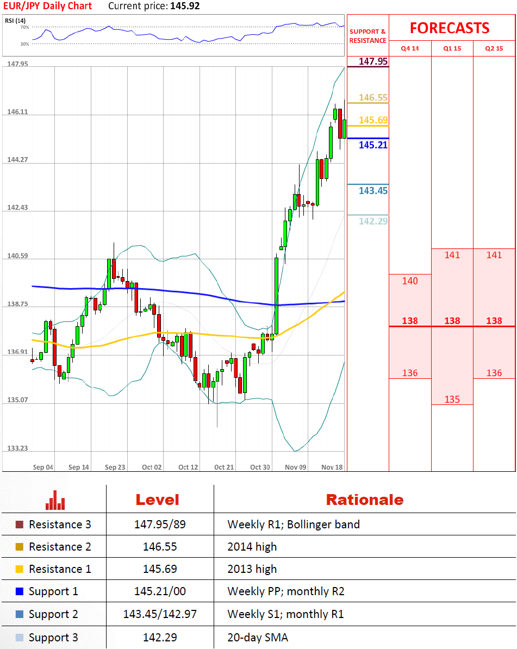
Task: Click the level cell '145.21/00'
Action: click(160, 591)
